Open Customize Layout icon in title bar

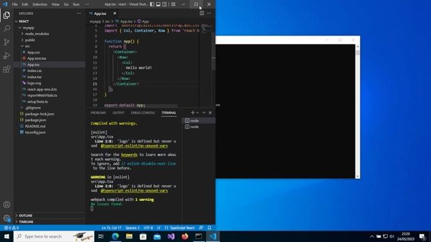coord(173,4)
